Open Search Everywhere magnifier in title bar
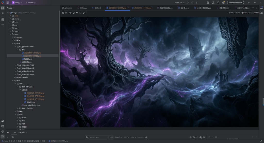 point(218,3)
